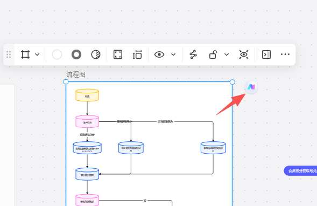Toggle the eye visibility icon

click(159, 54)
